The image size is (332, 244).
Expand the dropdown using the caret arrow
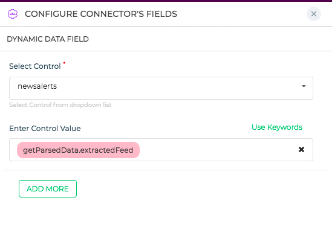(304, 86)
